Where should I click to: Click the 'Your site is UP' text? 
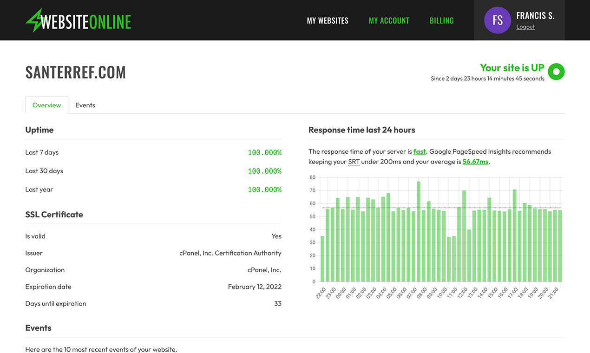512,68
